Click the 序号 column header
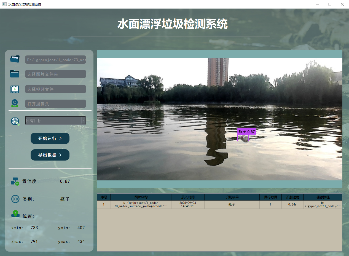This screenshot has width=349, height=256. (104, 197)
